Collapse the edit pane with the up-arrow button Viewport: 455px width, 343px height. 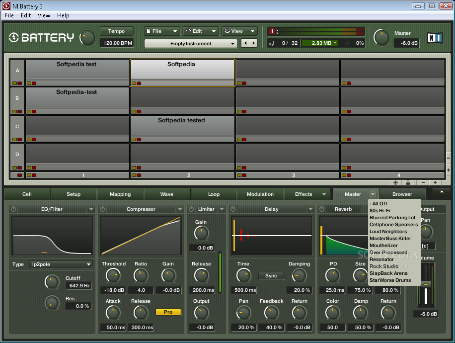coord(442,192)
